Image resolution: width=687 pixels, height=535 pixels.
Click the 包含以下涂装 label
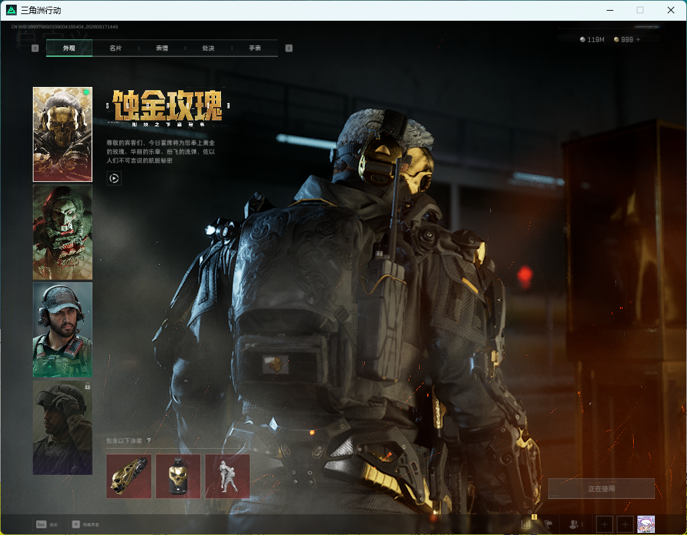pyautogui.click(x=124, y=441)
